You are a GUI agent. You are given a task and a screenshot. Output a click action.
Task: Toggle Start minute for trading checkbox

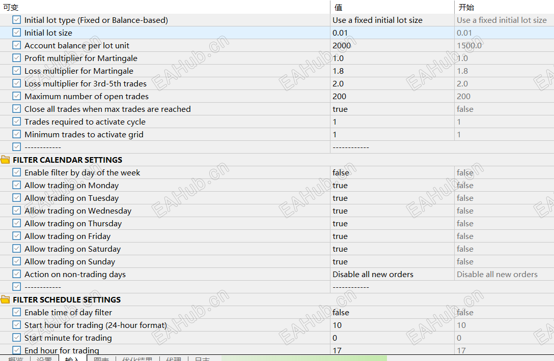[17, 337]
